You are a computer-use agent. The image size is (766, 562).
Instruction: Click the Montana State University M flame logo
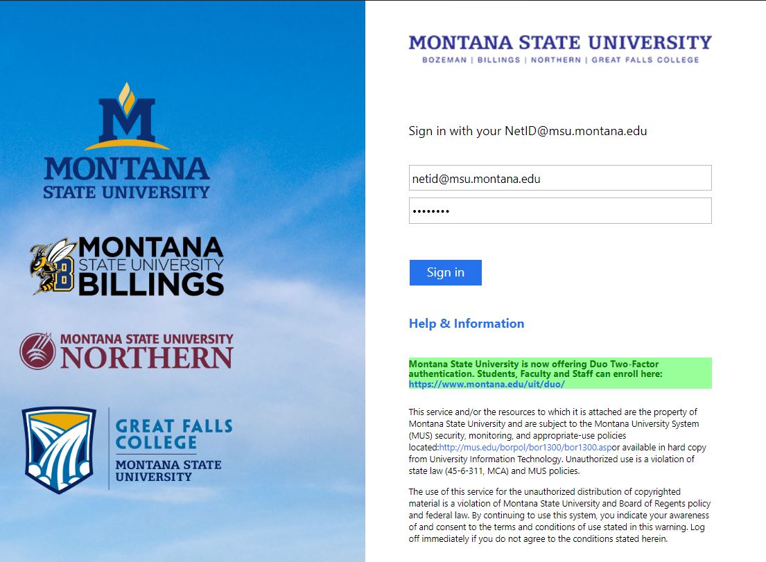click(127, 116)
